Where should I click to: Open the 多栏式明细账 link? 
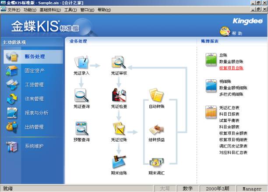tap(231, 94)
